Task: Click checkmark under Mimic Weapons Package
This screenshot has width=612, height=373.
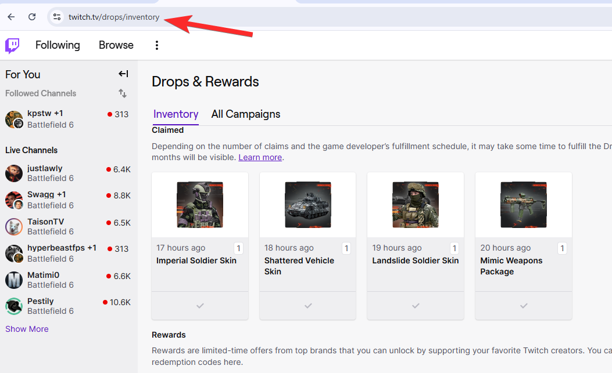Action: coord(524,306)
